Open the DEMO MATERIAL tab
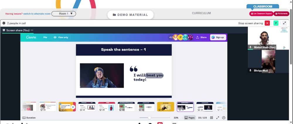Screen dimensions: 293x124 (x=130, y=15)
